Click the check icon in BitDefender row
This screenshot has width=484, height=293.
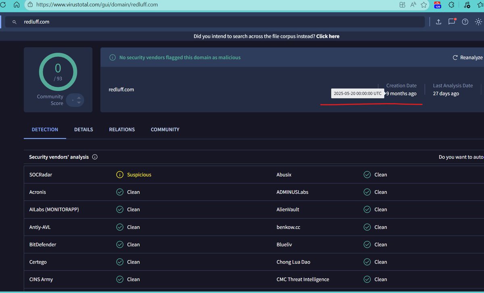point(119,245)
